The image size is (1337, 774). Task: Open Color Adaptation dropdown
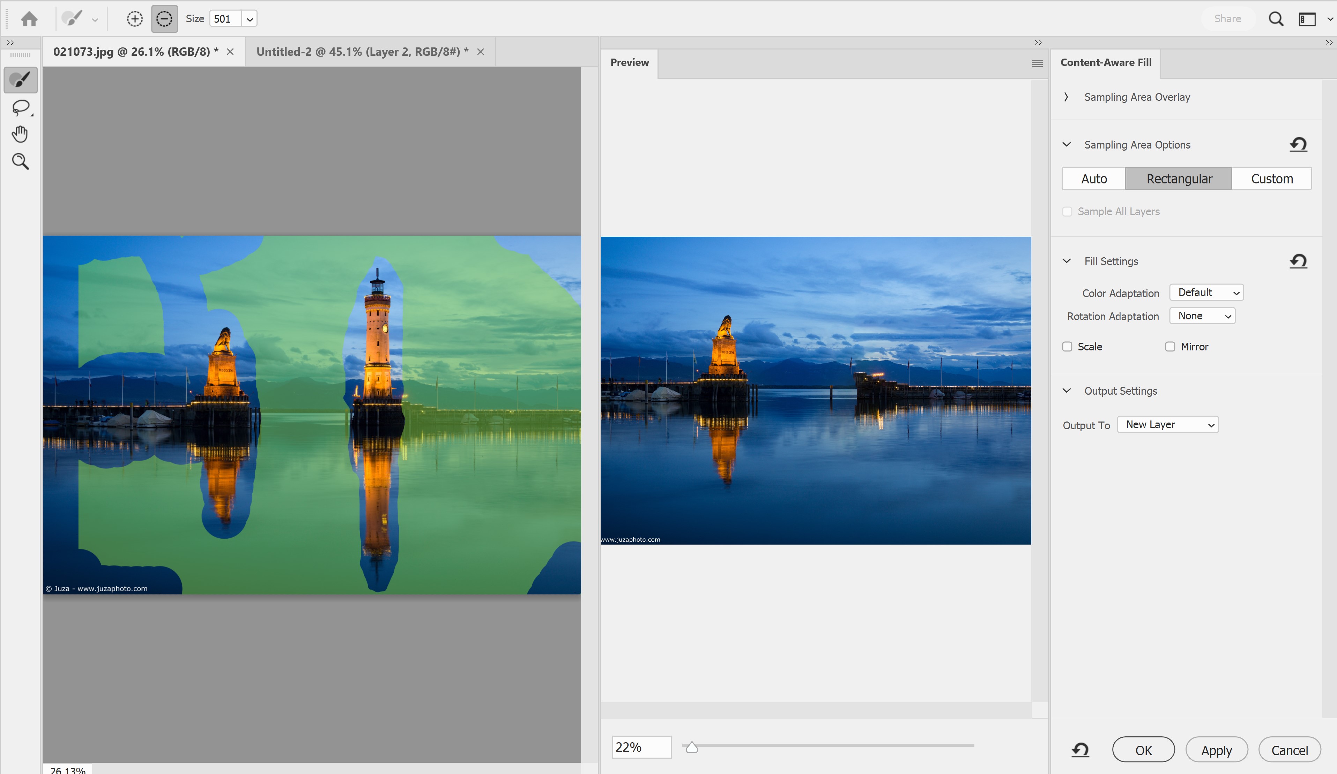pyautogui.click(x=1206, y=293)
